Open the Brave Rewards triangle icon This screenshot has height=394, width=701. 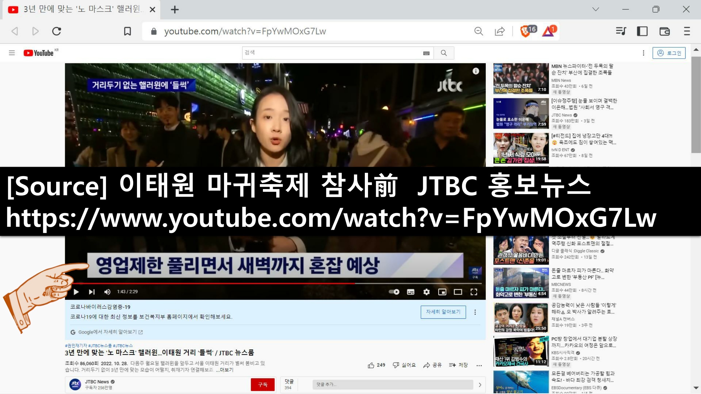pyautogui.click(x=548, y=31)
